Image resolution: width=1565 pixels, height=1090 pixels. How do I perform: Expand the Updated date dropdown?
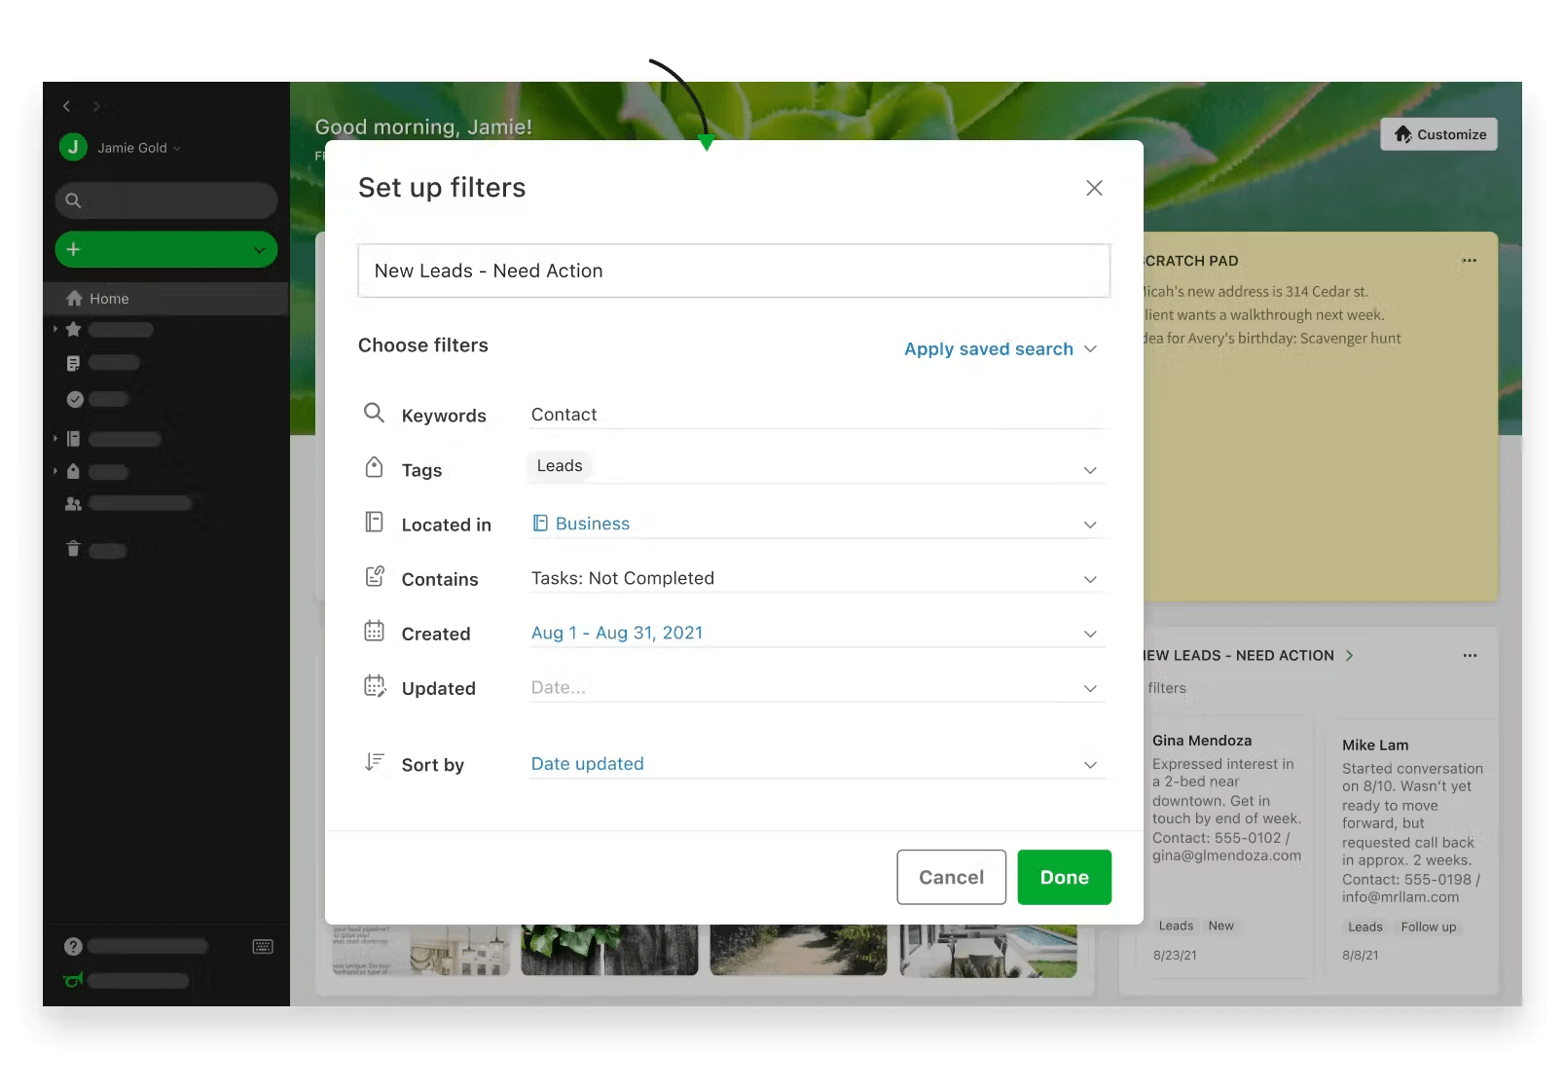point(1091,687)
